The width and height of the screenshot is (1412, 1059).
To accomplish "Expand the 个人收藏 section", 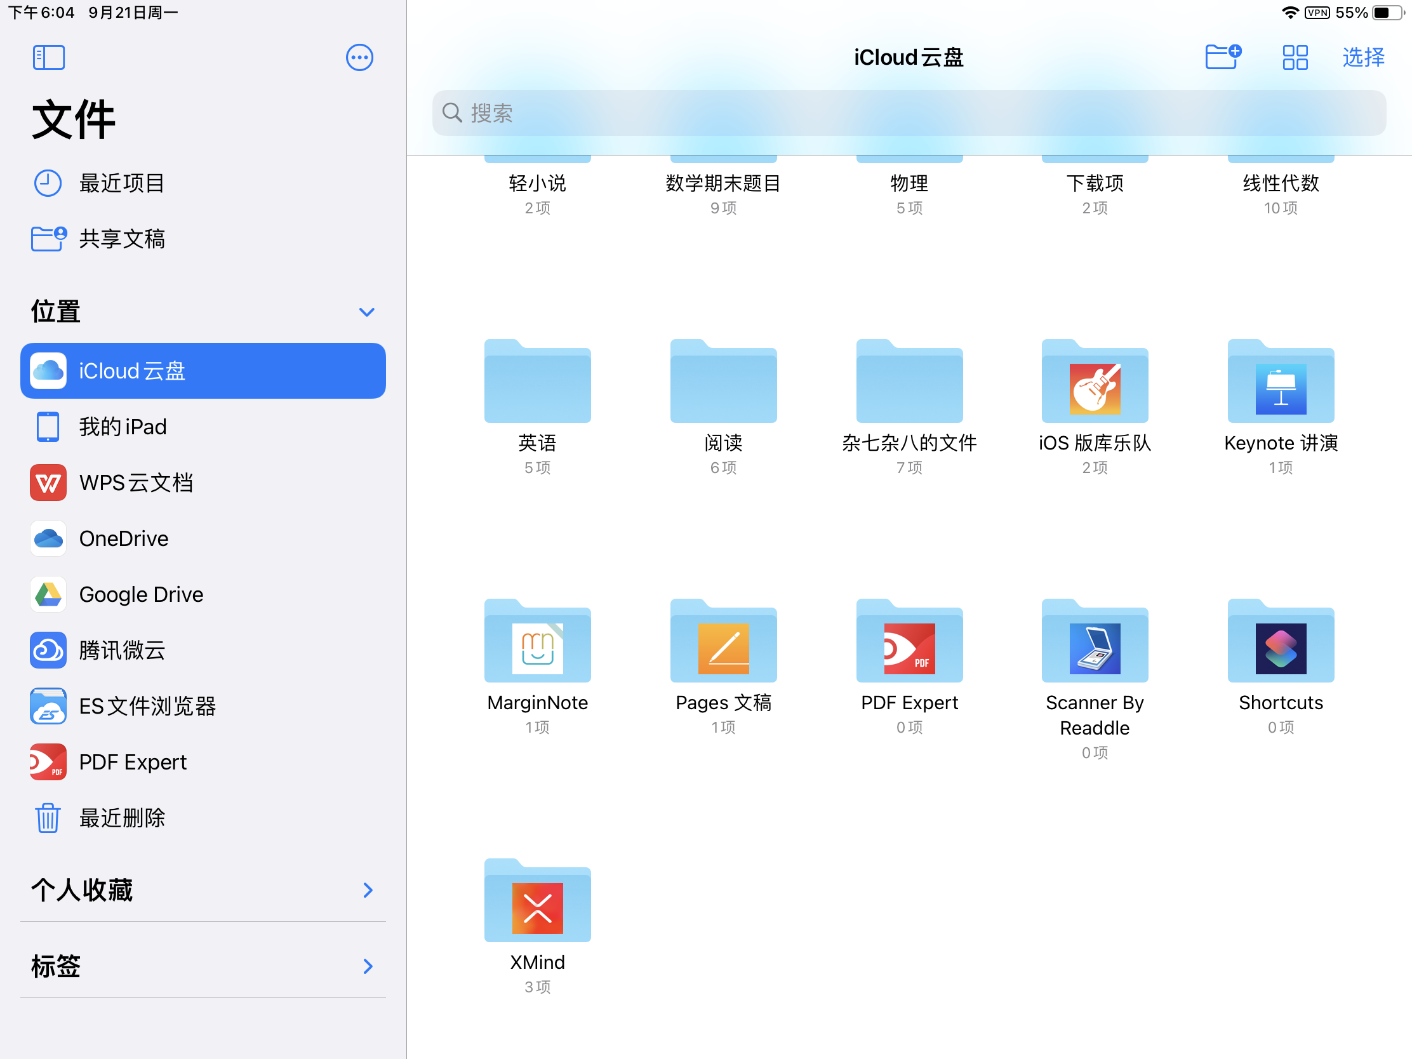I will point(368,890).
